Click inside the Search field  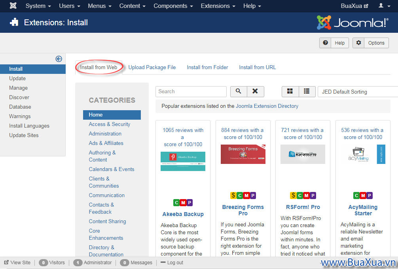click(x=191, y=92)
